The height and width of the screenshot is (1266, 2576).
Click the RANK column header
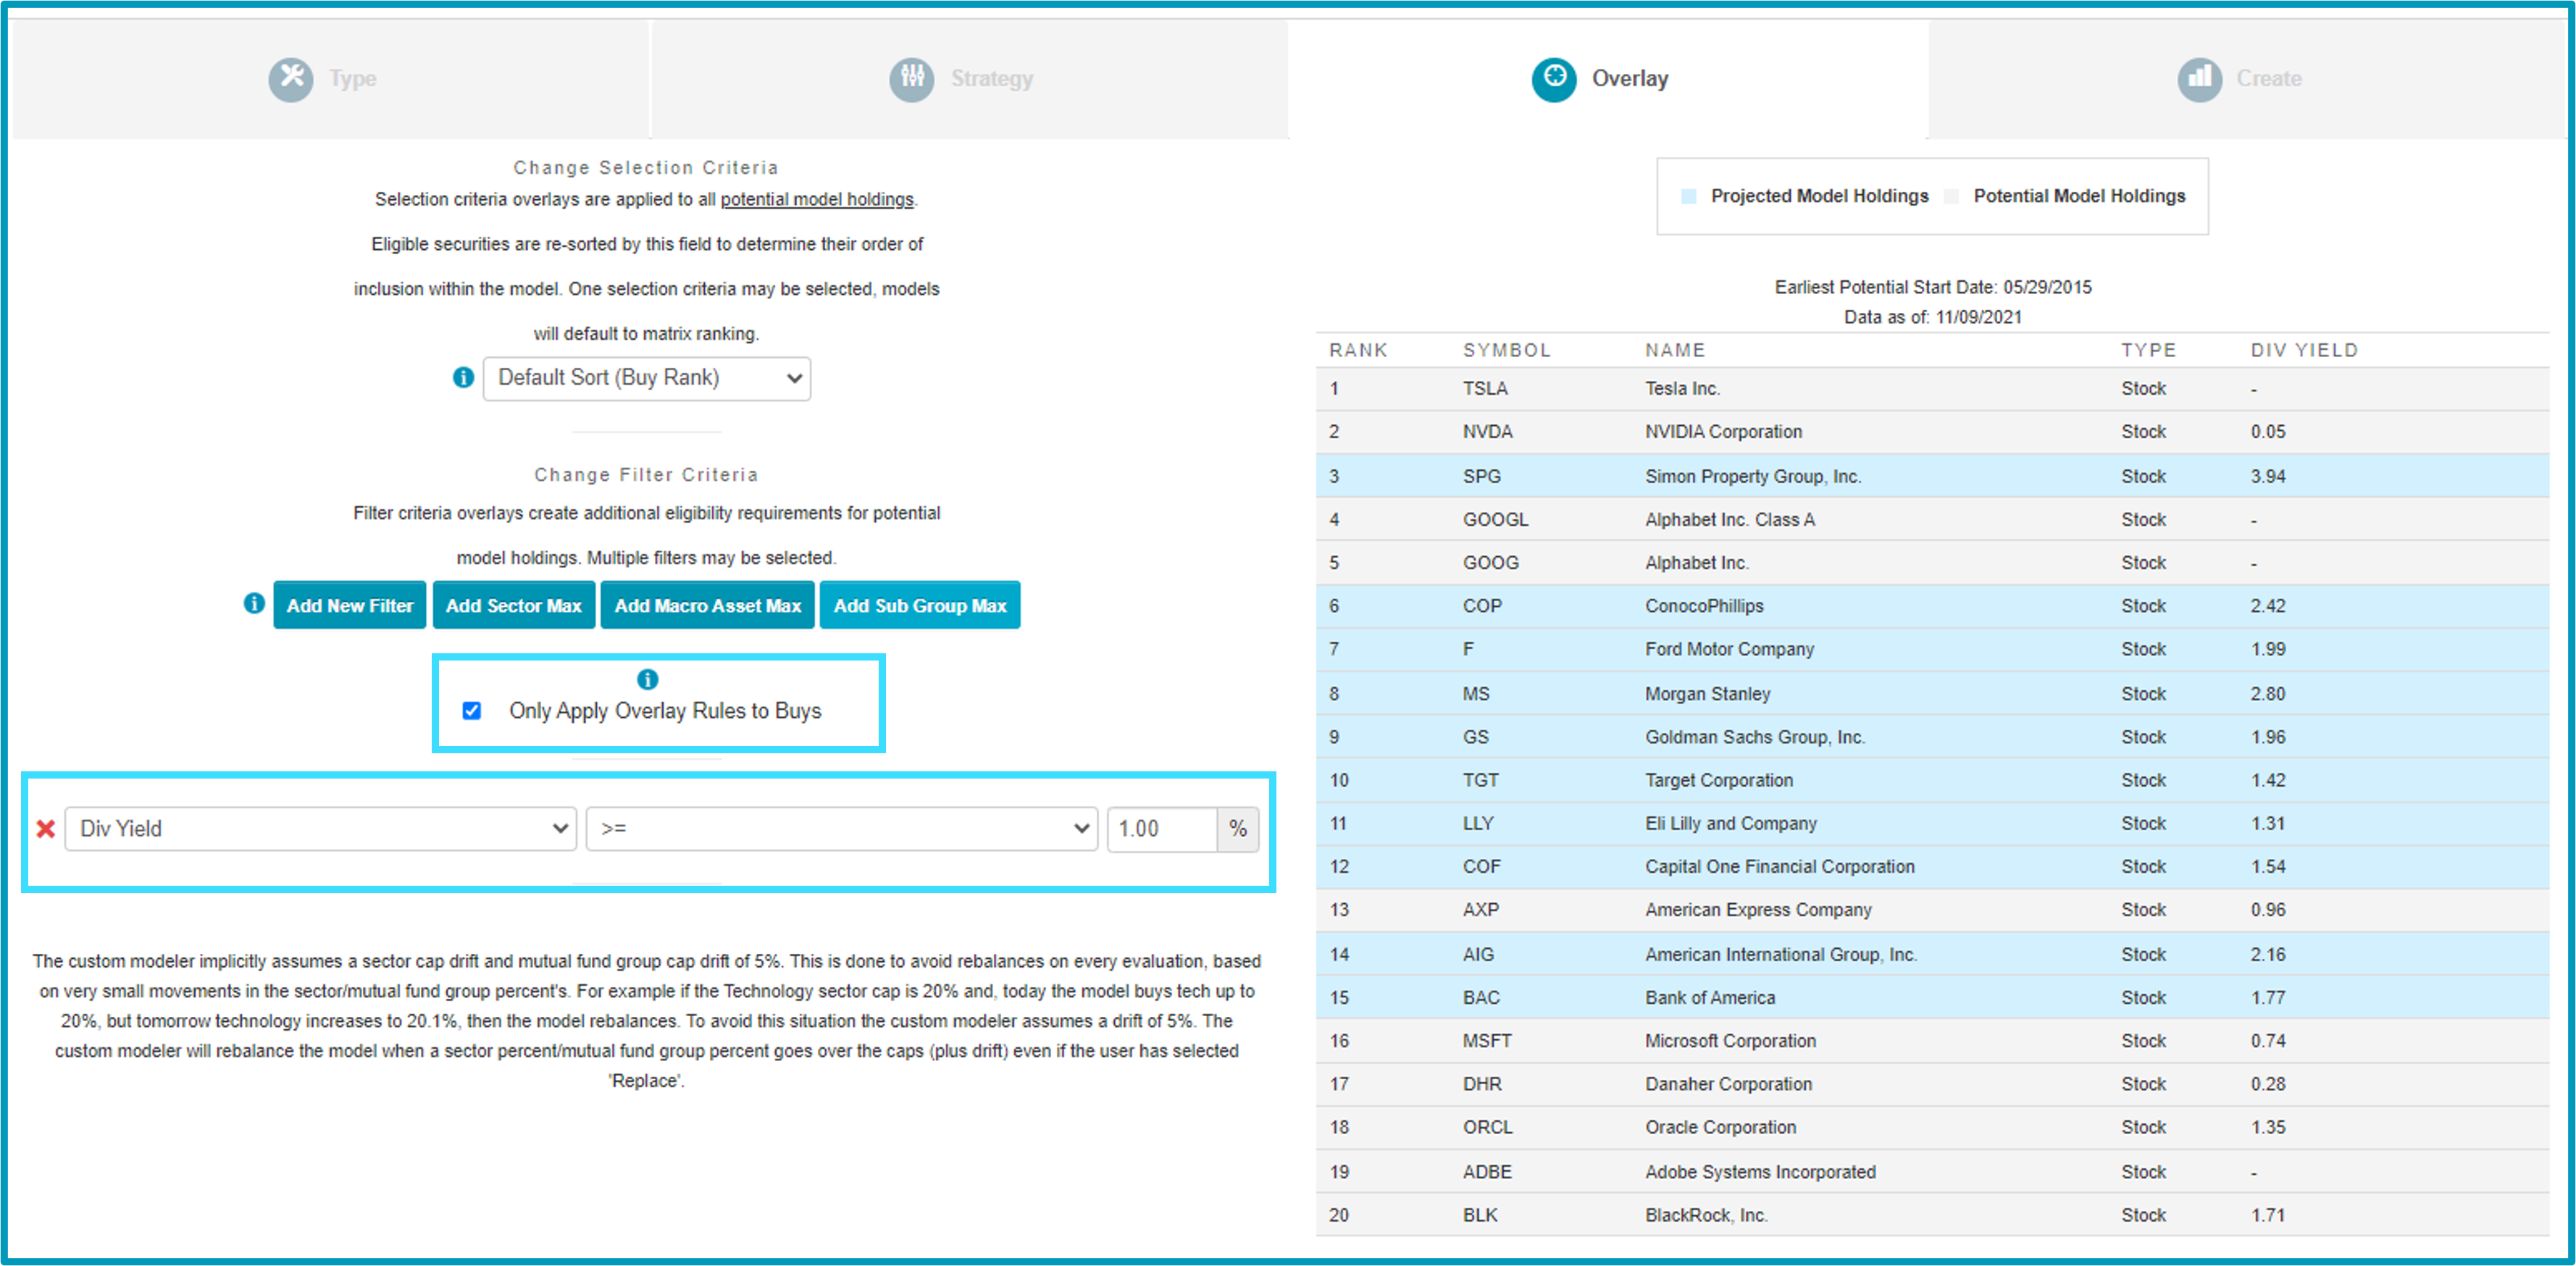coord(1358,350)
